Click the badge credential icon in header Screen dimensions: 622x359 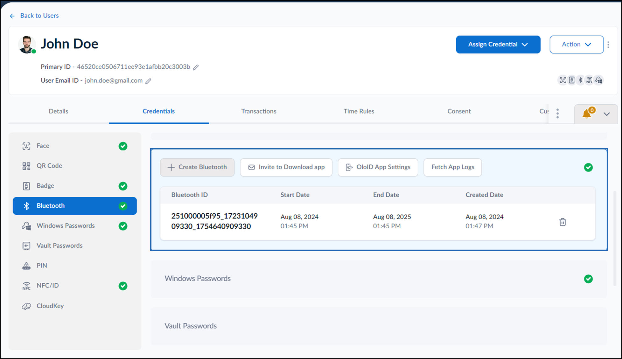(x=572, y=80)
